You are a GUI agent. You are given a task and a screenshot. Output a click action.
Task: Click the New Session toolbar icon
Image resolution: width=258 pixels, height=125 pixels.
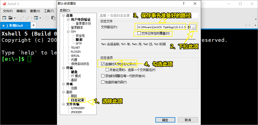click(x=4, y=18)
